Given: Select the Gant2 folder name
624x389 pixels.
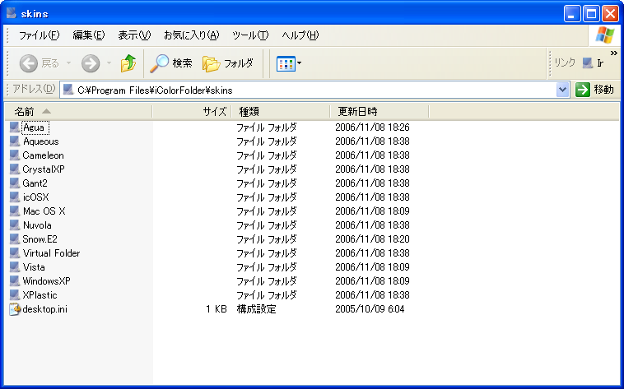Looking at the screenshot, I should 35,183.
